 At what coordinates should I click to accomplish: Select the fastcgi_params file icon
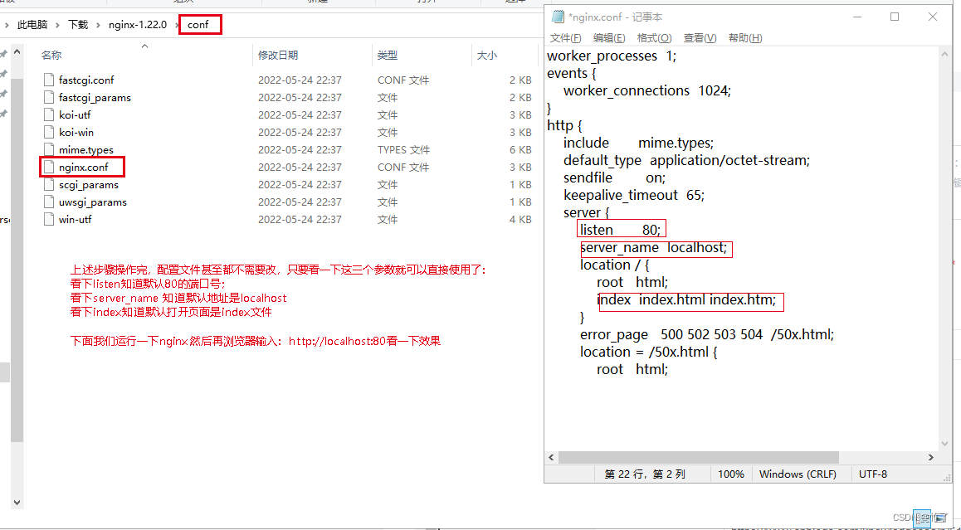[x=49, y=97]
